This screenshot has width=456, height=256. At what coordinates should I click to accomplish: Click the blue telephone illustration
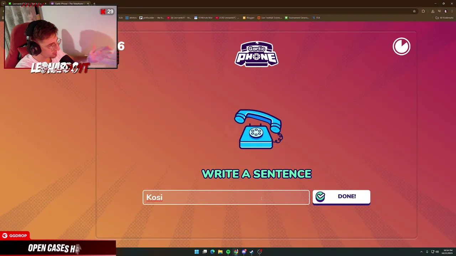click(x=258, y=129)
